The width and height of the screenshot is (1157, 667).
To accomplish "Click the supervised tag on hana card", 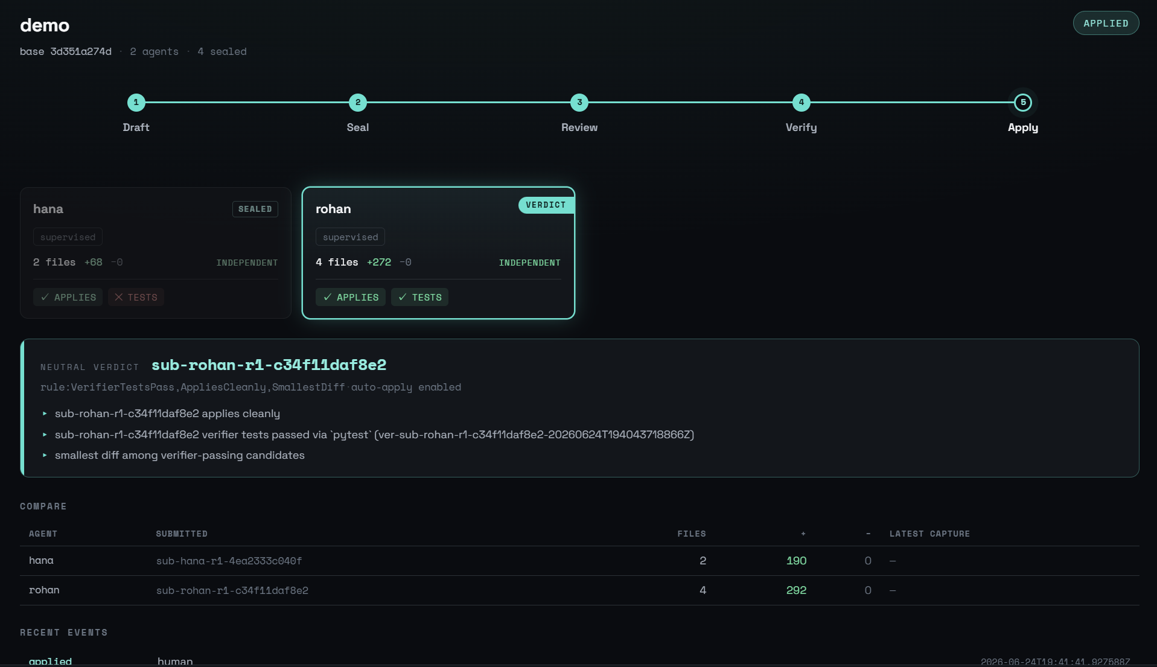I will pyautogui.click(x=68, y=237).
